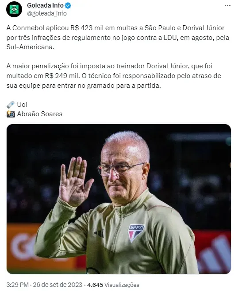Open the Goleada Info profile avatar

tap(14, 9)
